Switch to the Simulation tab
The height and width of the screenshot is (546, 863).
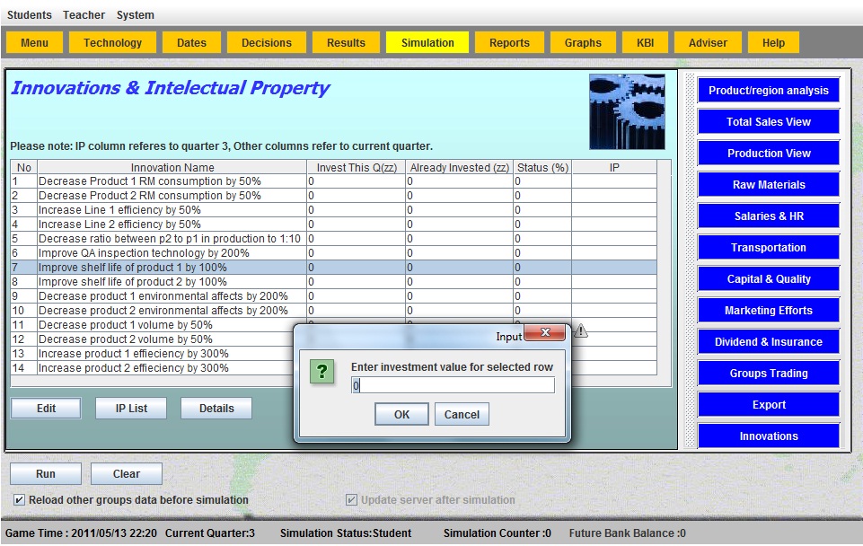tap(427, 43)
